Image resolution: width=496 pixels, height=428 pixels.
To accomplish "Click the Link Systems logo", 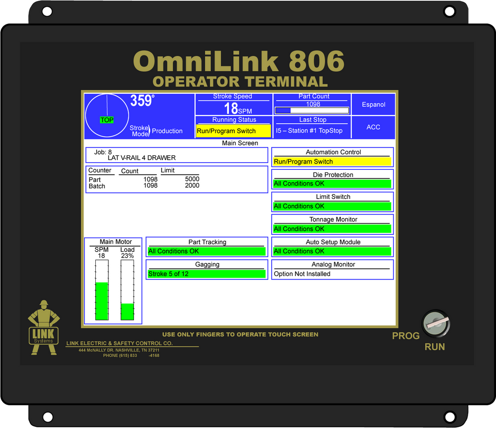I will [44, 328].
